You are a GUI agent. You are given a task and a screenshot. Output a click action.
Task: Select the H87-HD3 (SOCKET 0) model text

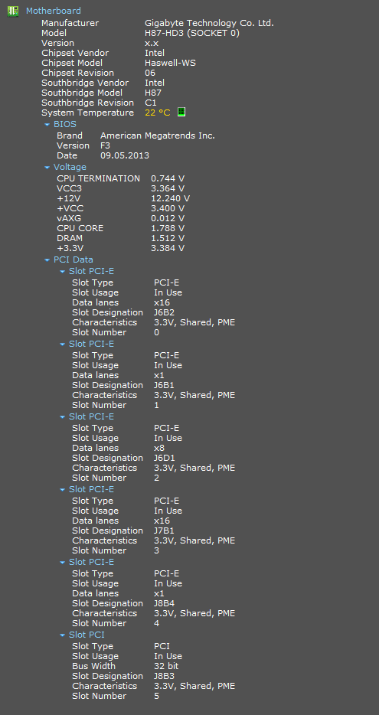[x=192, y=33]
